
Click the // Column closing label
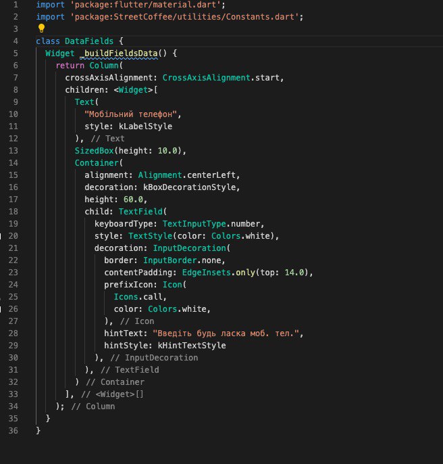(93, 407)
